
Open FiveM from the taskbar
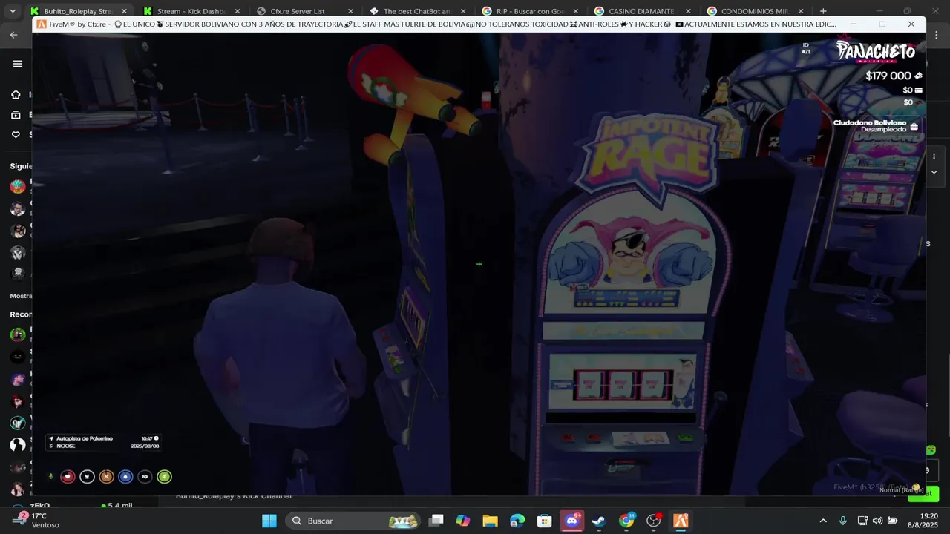coord(681,521)
